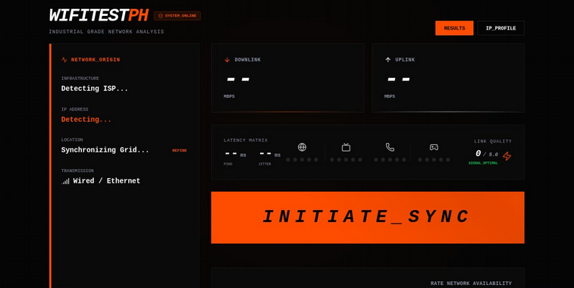The width and height of the screenshot is (574, 288).
Task: Click the orange 'Detecting...' IP address value
Action: tap(86, 120)
